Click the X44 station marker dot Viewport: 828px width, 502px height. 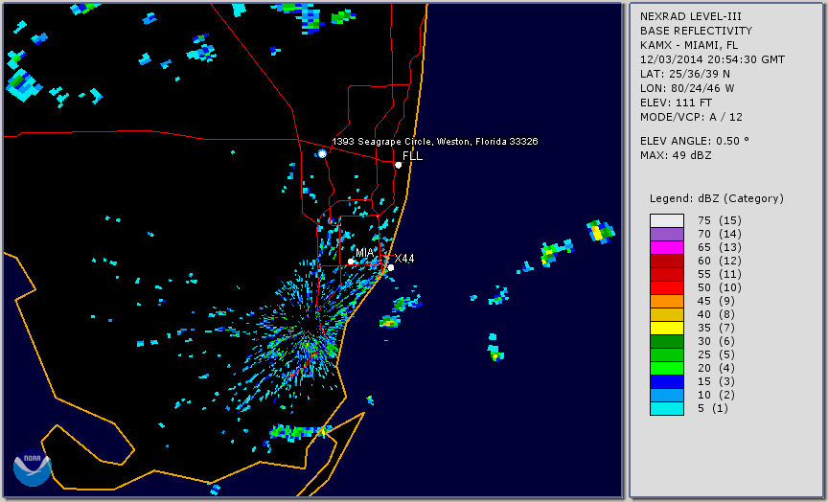[x=391, y=268]
